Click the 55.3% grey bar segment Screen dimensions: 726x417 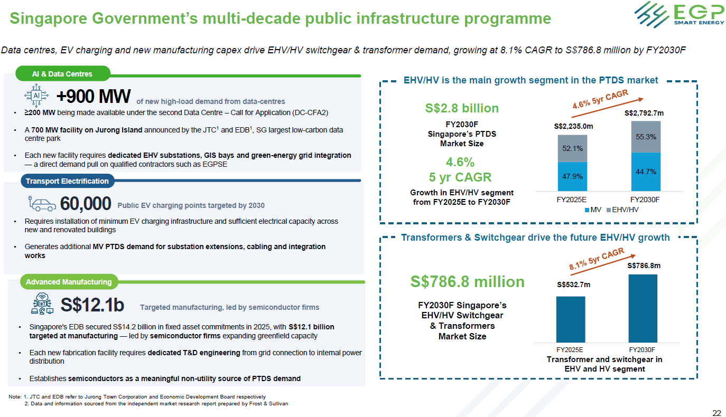646,137
